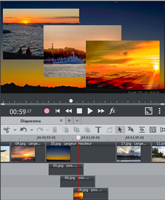Open the scissors tool options dropdown

click(15, 130)
